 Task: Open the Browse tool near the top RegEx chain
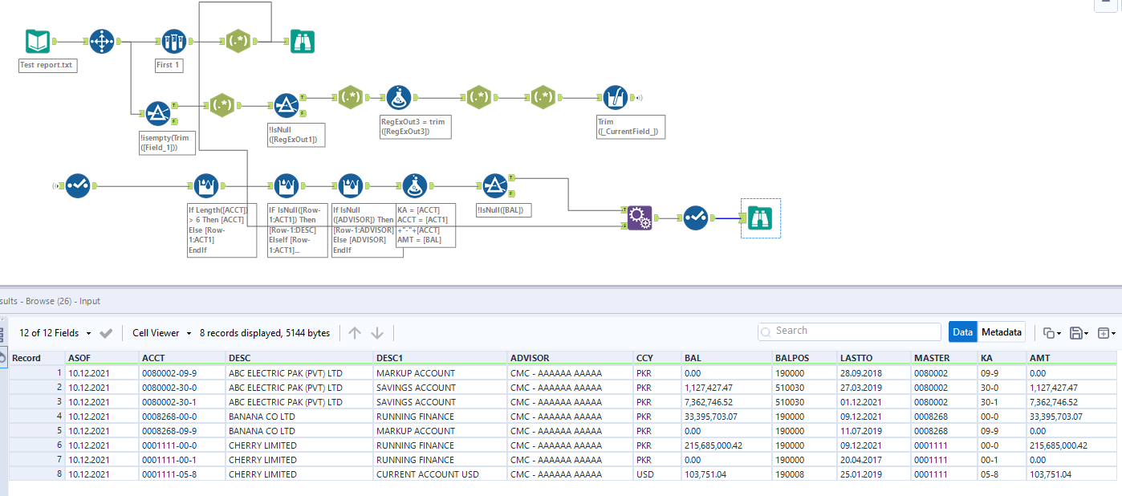coord(301,40)
